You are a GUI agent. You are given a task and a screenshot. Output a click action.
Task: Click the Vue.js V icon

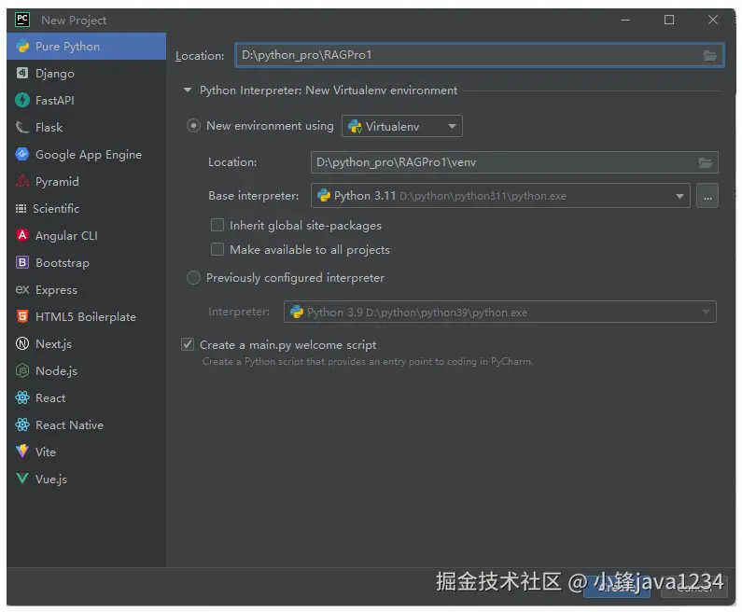(22, 479)
